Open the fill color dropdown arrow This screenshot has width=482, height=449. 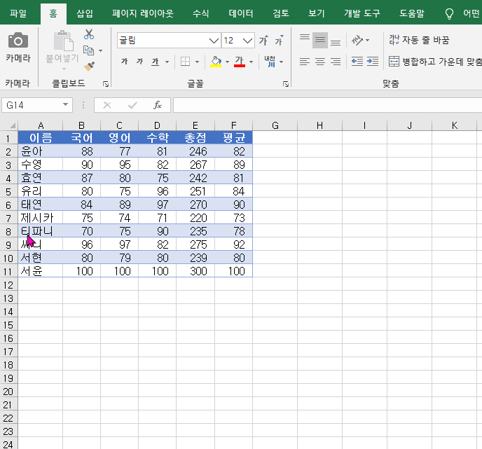pos(227,62)
